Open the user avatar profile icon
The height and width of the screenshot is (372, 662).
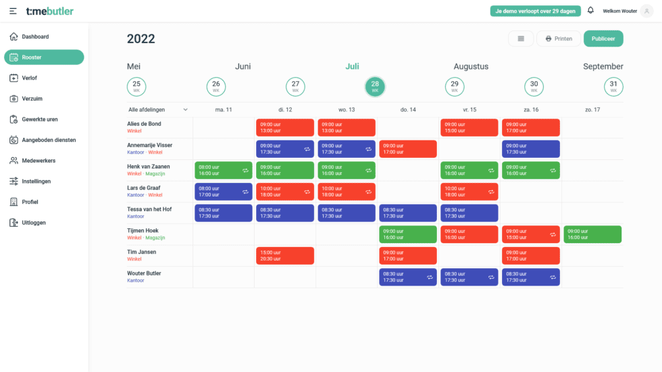tap(647, 11)
